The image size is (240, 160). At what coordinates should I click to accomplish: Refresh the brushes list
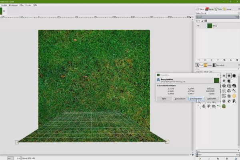236,158
